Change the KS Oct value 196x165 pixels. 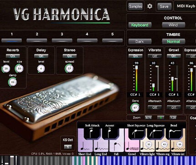click(x=68, y=147)
